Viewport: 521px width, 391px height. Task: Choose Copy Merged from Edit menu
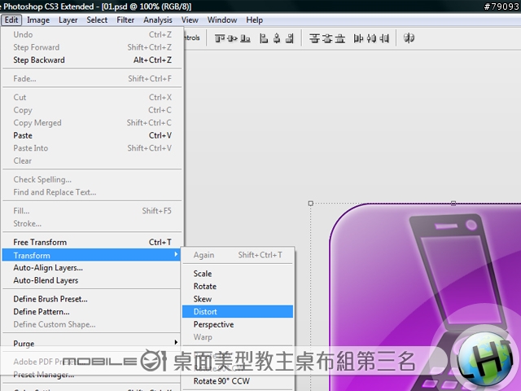pos(92,123)
